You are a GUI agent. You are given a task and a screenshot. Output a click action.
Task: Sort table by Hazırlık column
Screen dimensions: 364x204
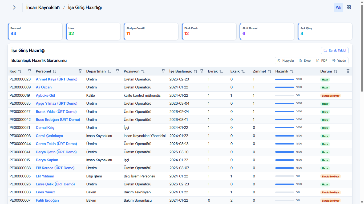tap(292, 71)
